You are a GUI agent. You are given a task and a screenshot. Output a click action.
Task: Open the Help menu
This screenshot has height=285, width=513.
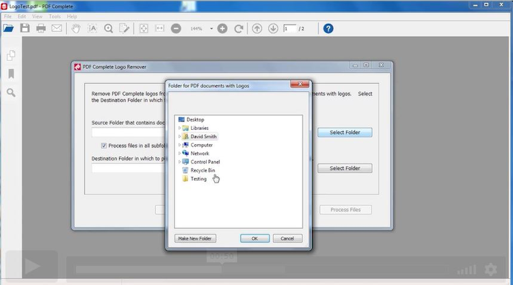[72, 16]
